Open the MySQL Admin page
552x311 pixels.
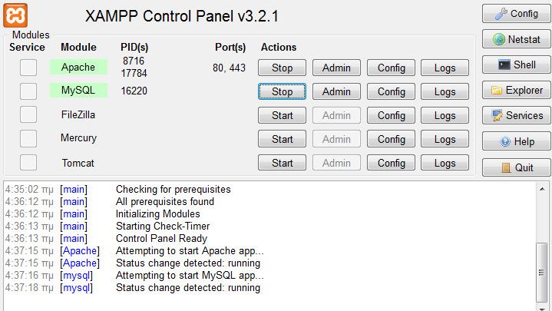pyautogui.click(x=336, y=91)
